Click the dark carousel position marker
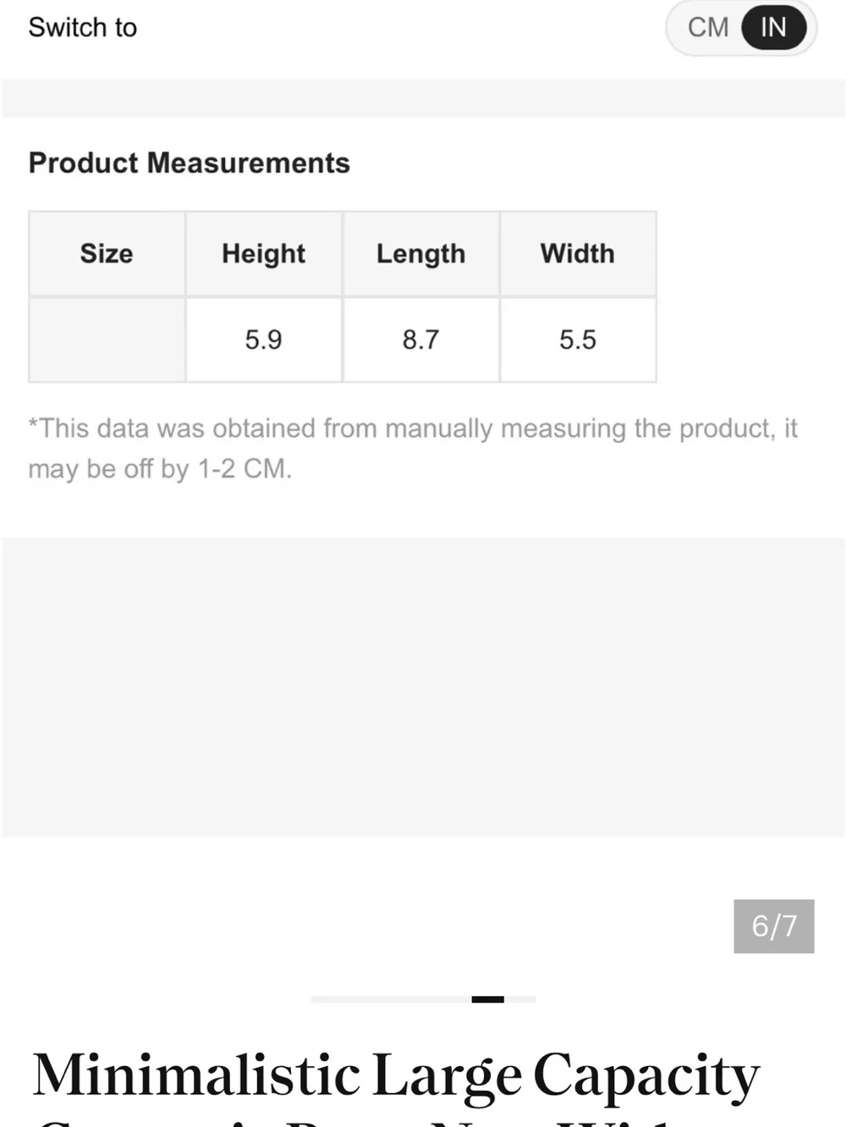Screen dimensions: 846x1127 (x=488, y=999)
